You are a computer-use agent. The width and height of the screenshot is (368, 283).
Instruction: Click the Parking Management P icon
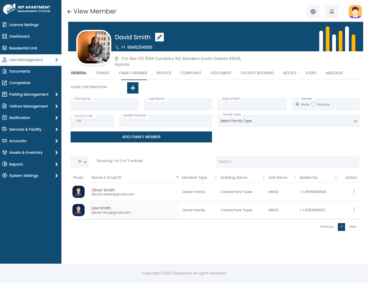pyautogui.click(x=5, y=94)
